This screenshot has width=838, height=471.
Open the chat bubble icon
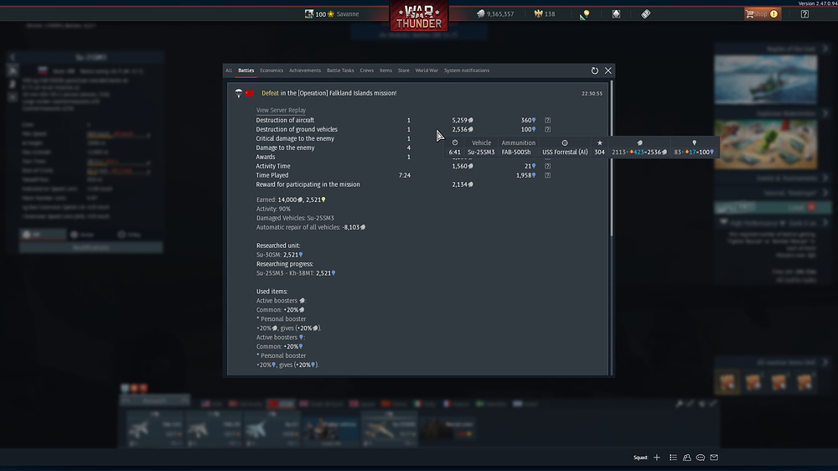[701, 458]
